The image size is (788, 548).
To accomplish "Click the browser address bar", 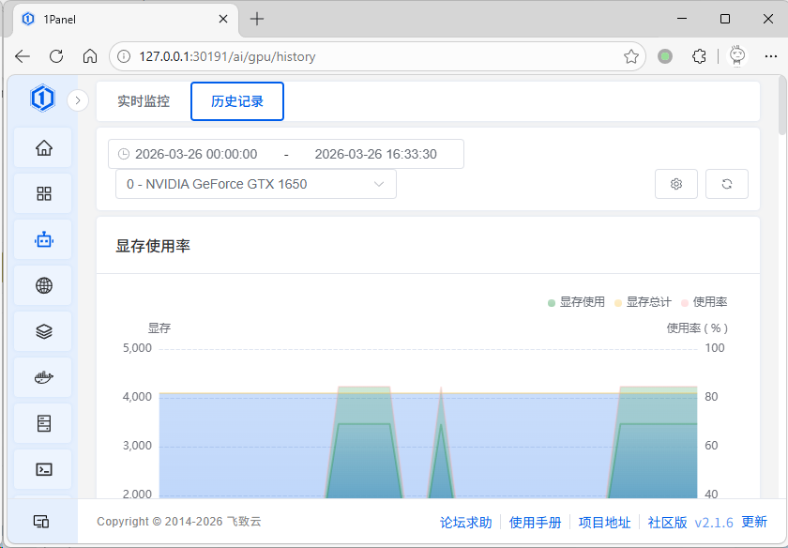I will click(x=375, y=56).
